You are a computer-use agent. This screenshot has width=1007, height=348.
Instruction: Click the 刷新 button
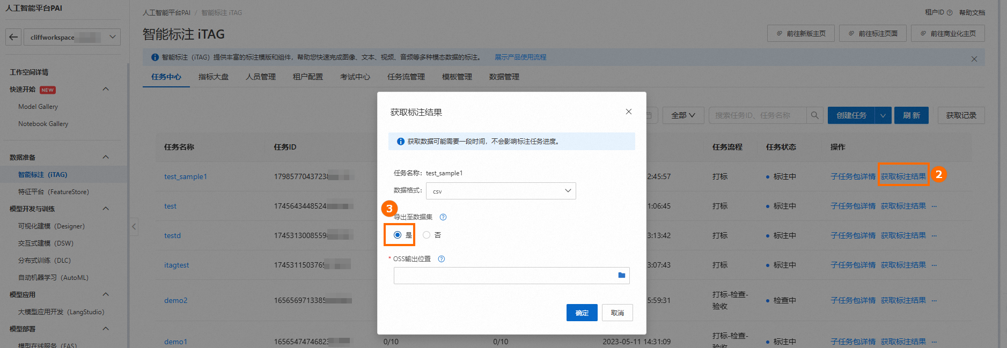[912, 115]
